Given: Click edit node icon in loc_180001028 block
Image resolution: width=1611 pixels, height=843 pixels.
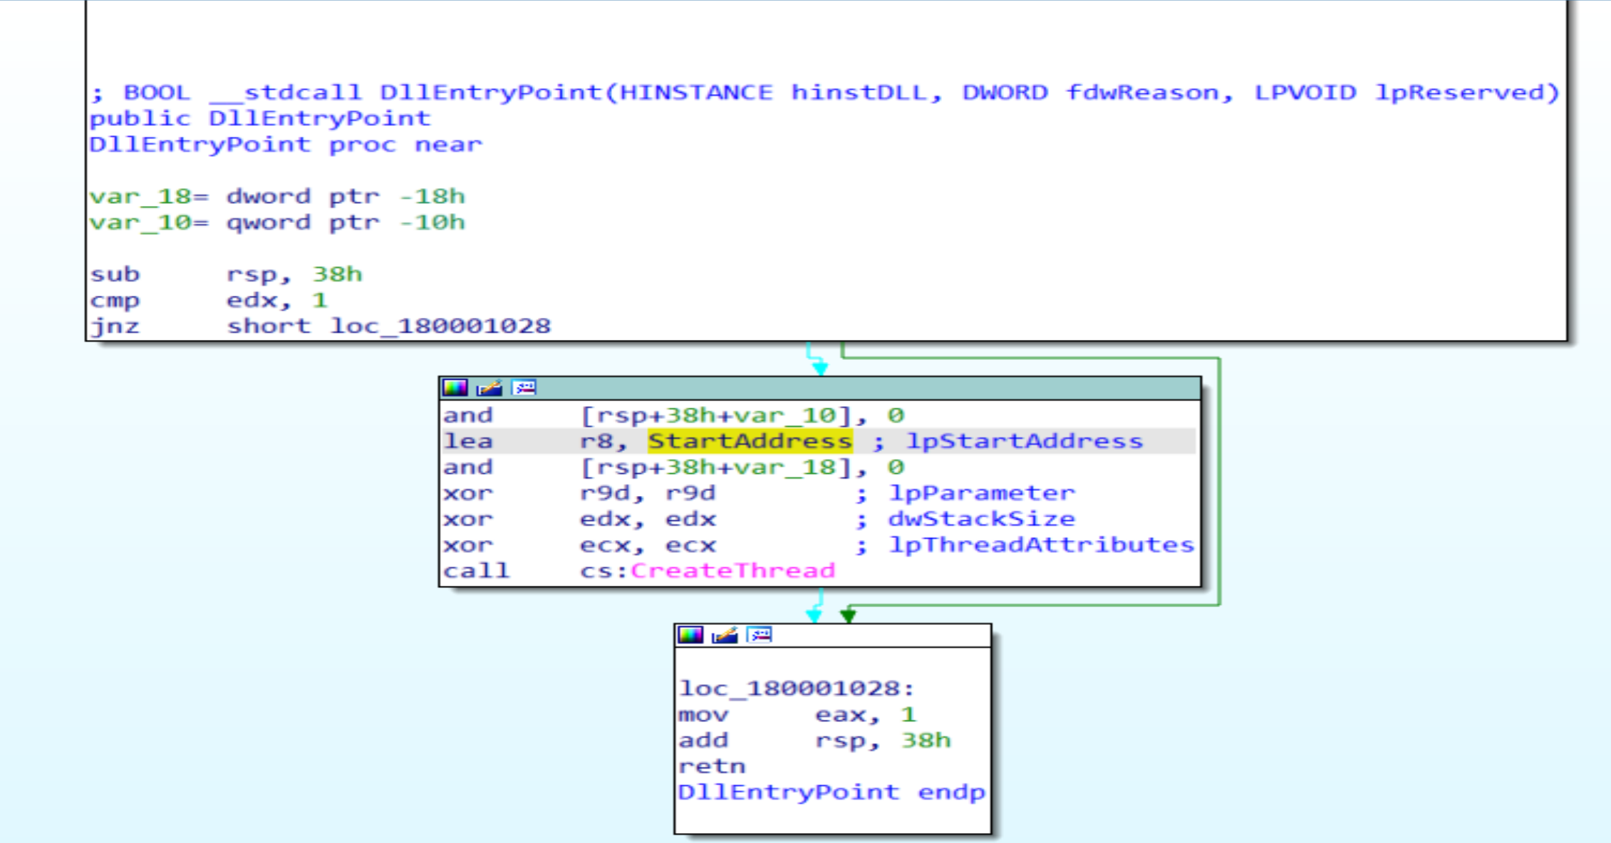Looking at the screenshot, I should 725,635.
